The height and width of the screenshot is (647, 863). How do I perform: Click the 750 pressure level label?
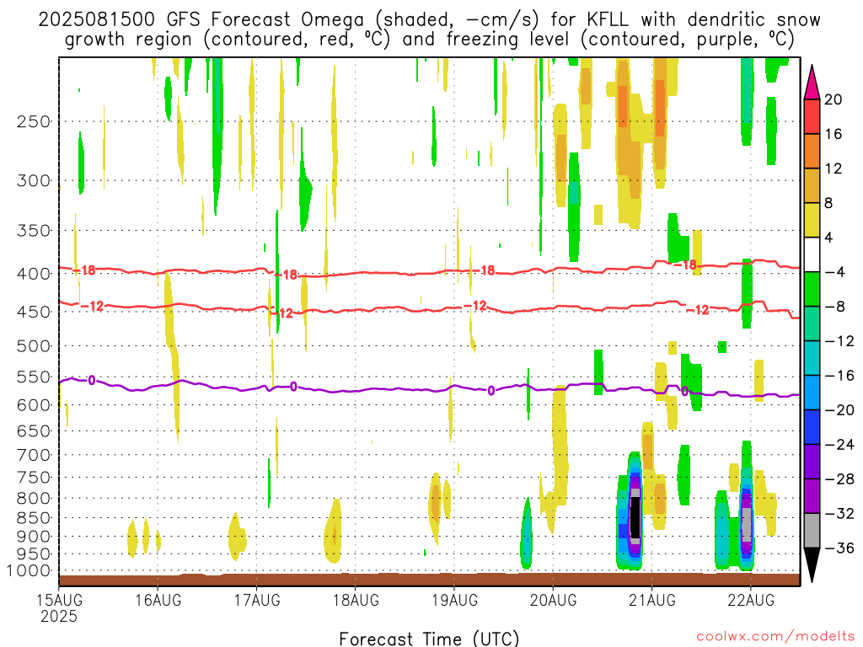34,478
